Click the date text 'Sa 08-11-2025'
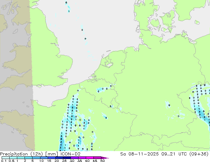 pos(139,154)
